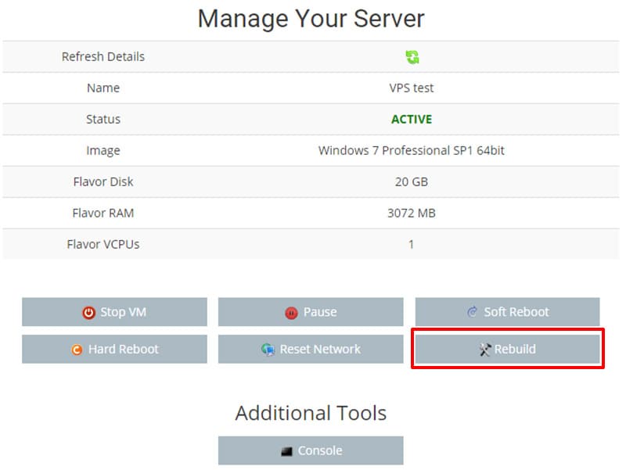Reset Network for the VPS
Screen dimensions: 626x470
[x=311, y=349]
